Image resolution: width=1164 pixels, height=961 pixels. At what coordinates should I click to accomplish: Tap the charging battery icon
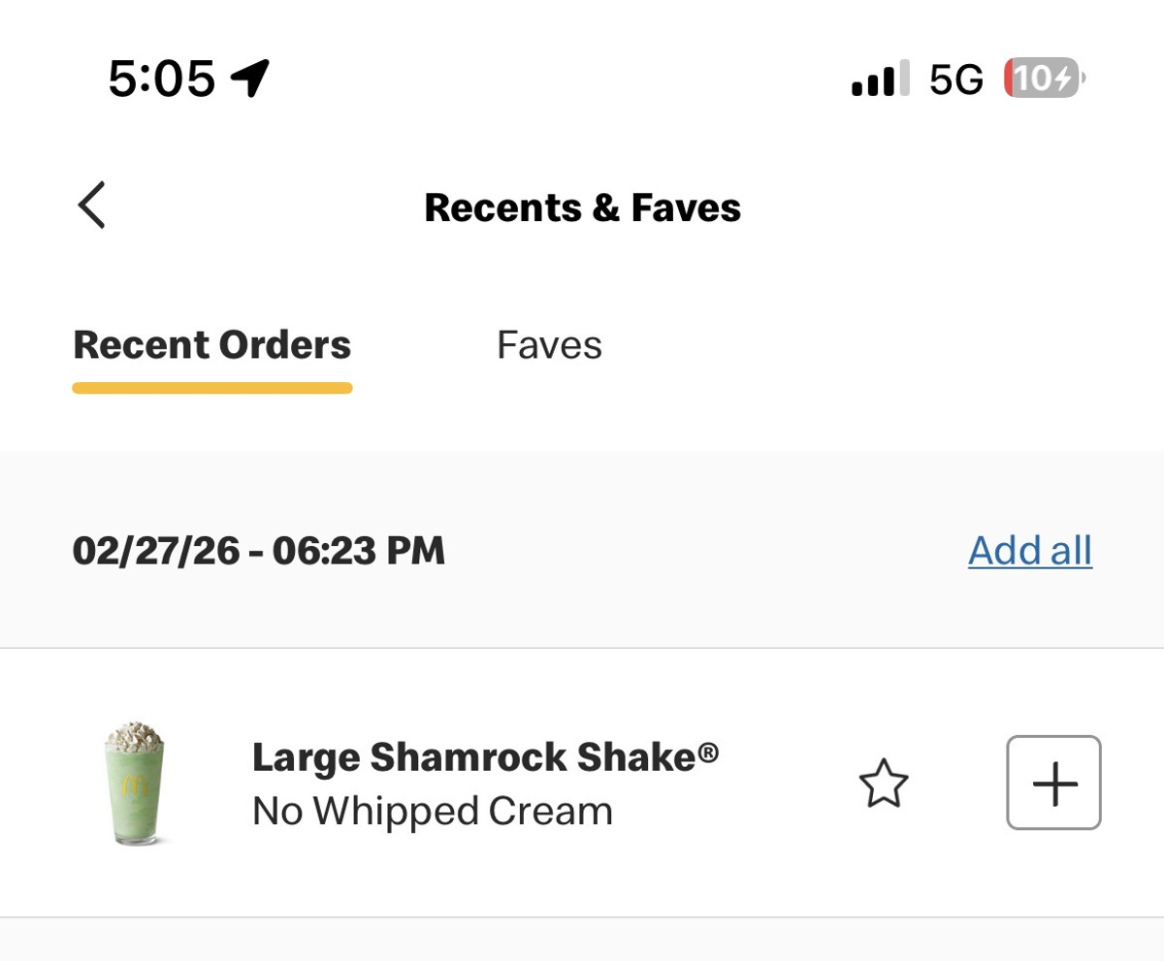point(1044,78)
